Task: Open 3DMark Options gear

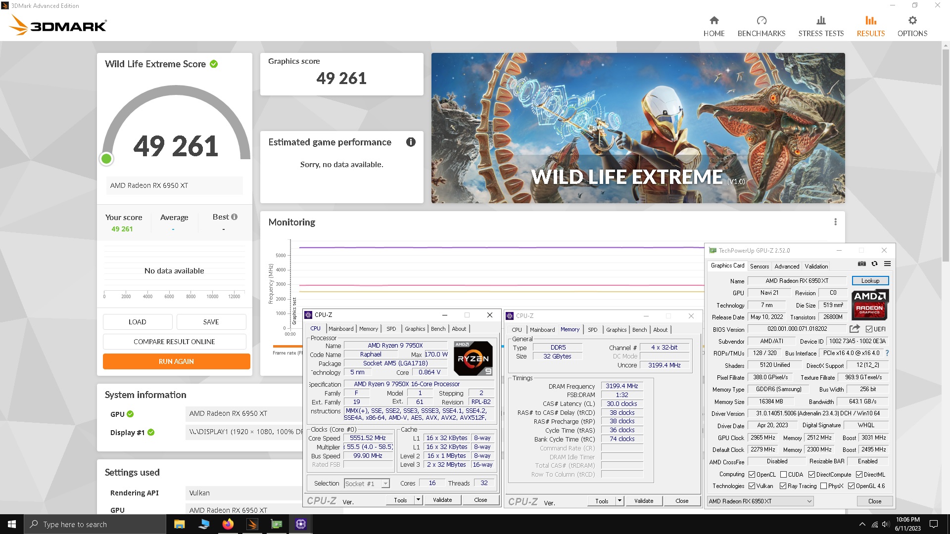Action: tap(912, 26)
